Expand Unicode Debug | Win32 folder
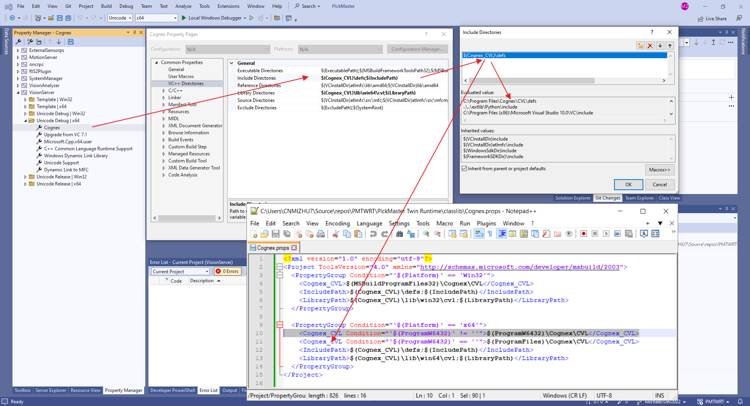Screen dimensions: 750x406 (25, 114)
